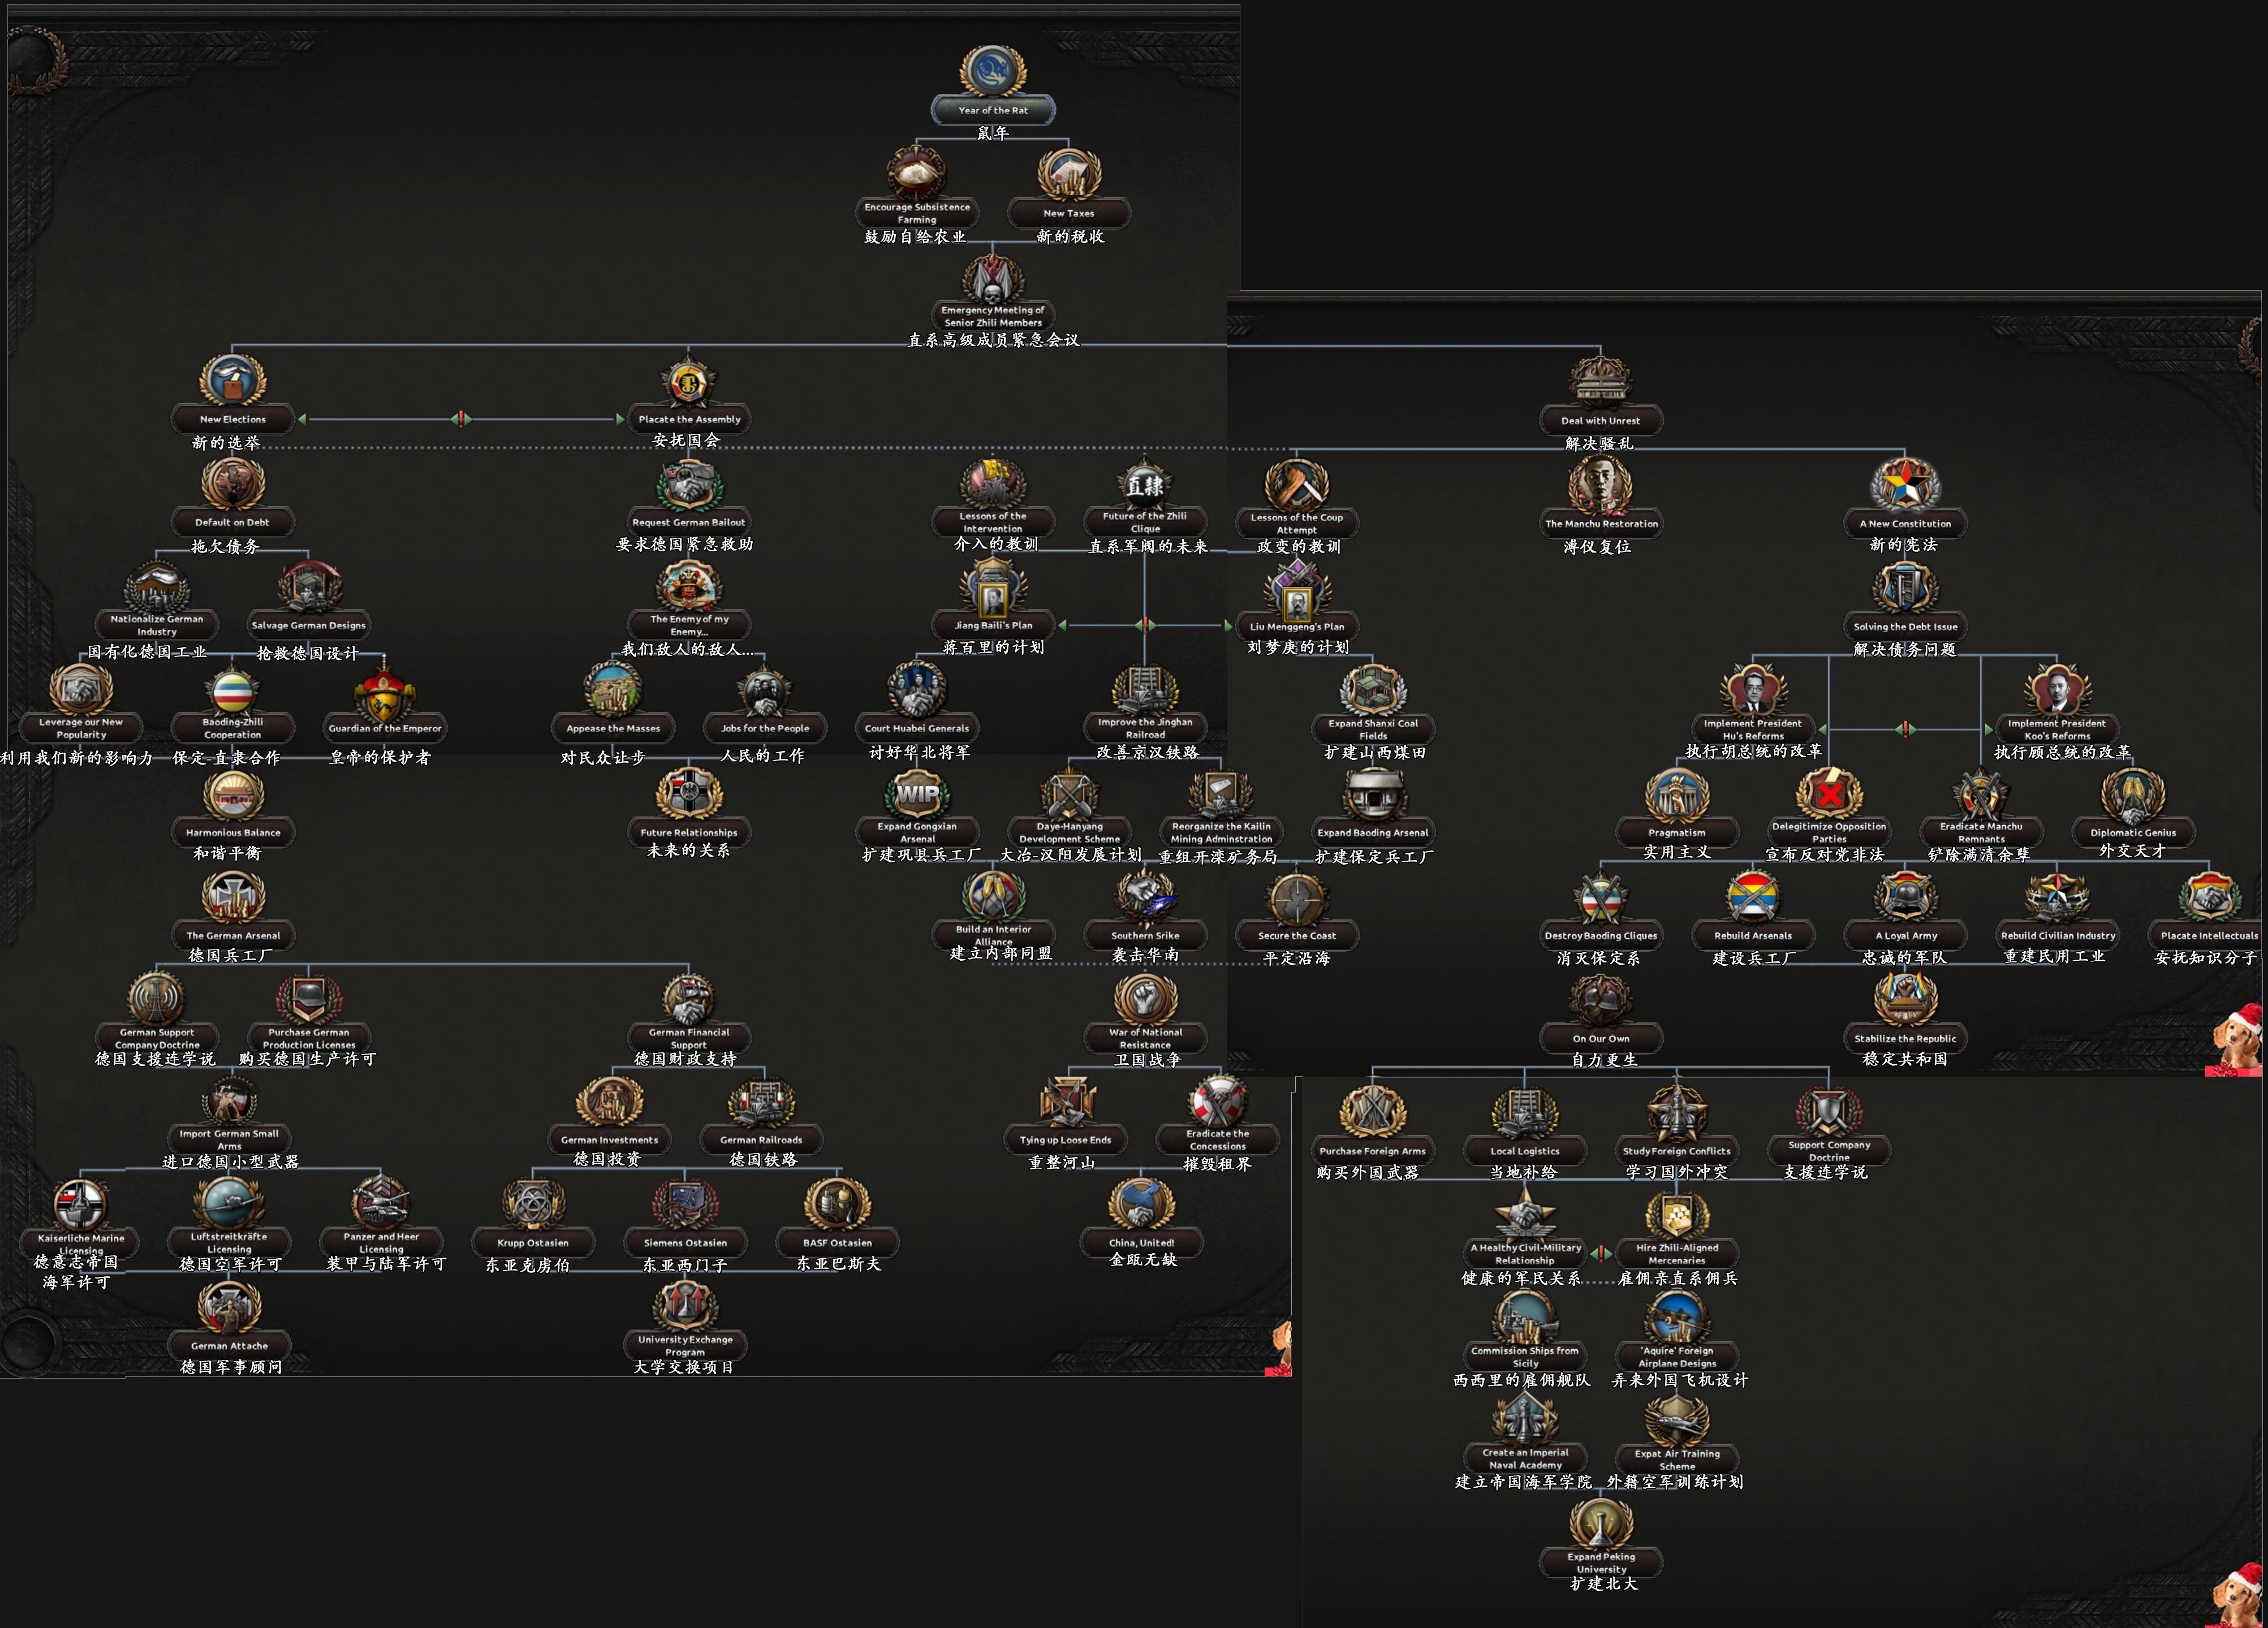Choose the Court Hubei Generals focus icon
This screenshot has width=2268, height=1628.
(917, 690)
